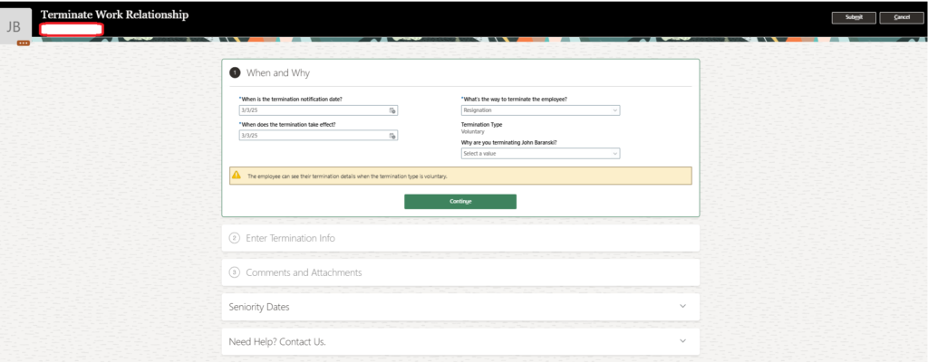Click the Termination Type label

click(481, 125)
